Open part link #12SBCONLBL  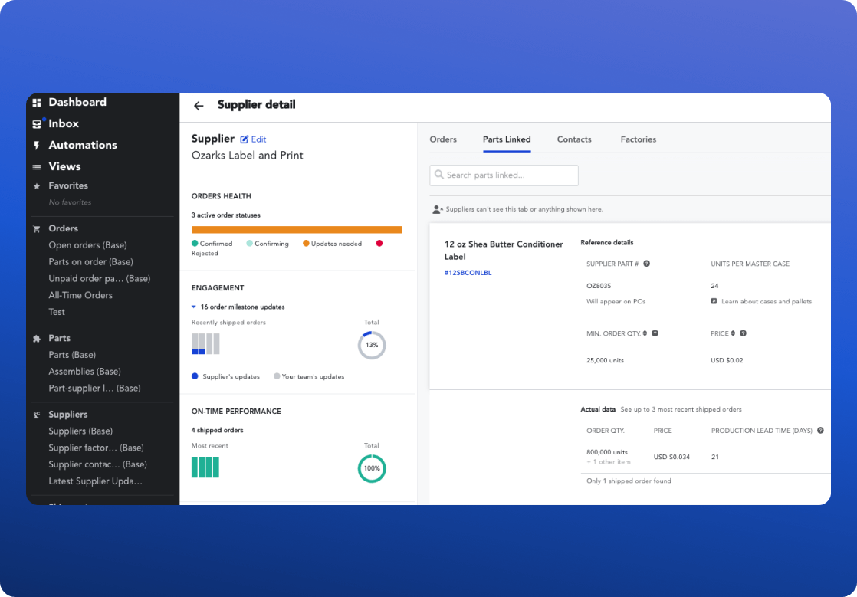tap(468, 273)
